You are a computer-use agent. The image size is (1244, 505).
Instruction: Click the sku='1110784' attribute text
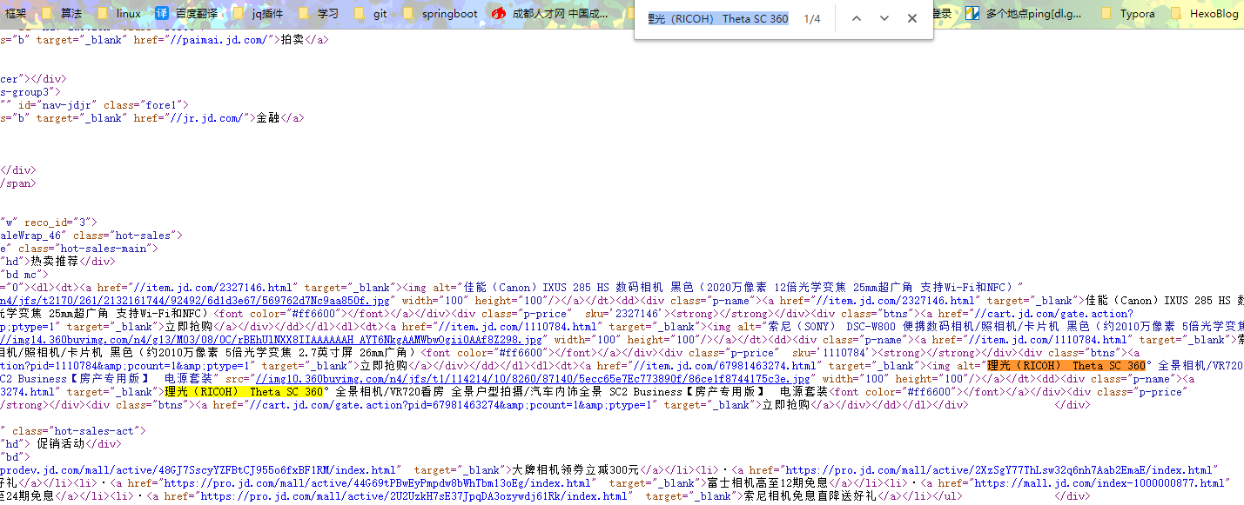[831, 353]
